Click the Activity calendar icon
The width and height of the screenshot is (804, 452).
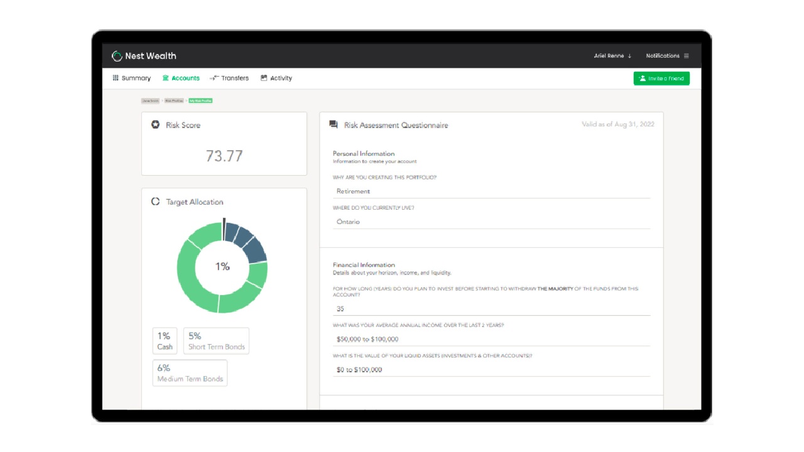[264, 78]
